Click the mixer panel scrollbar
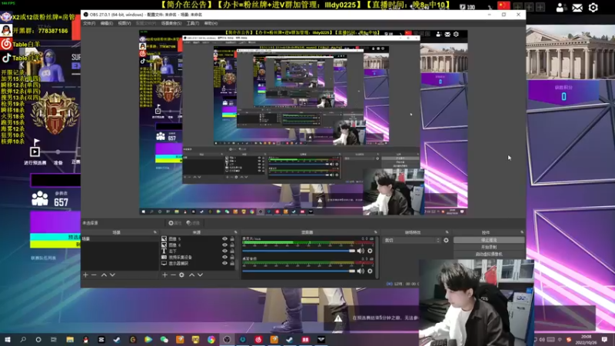 tap(377, 258)
